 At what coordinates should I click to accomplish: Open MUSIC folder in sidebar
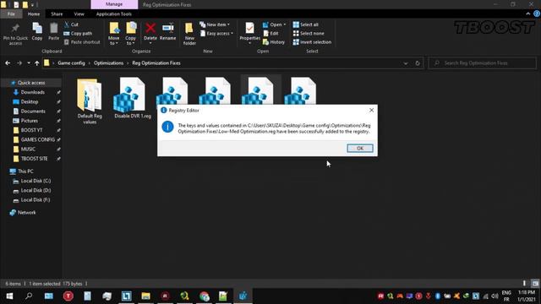click(28, 149)
